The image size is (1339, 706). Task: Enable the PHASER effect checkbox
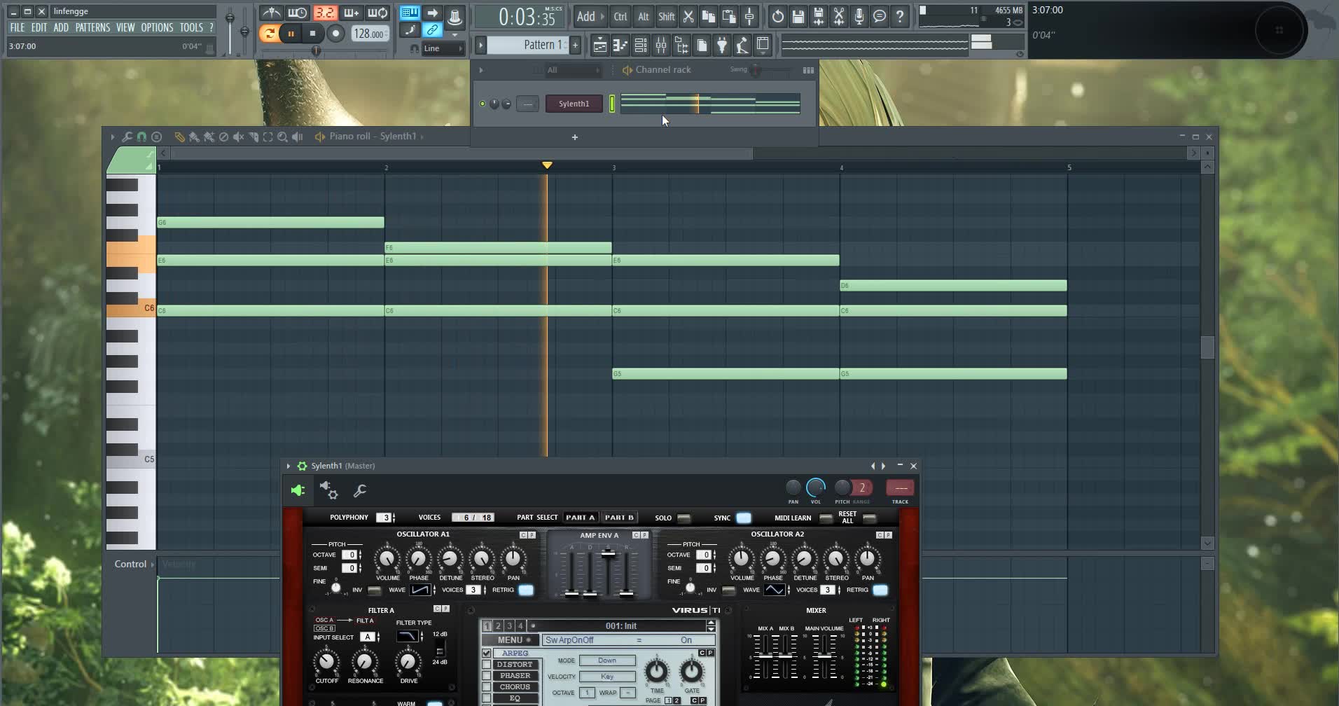pyautogui.click(x=487, y=676)
